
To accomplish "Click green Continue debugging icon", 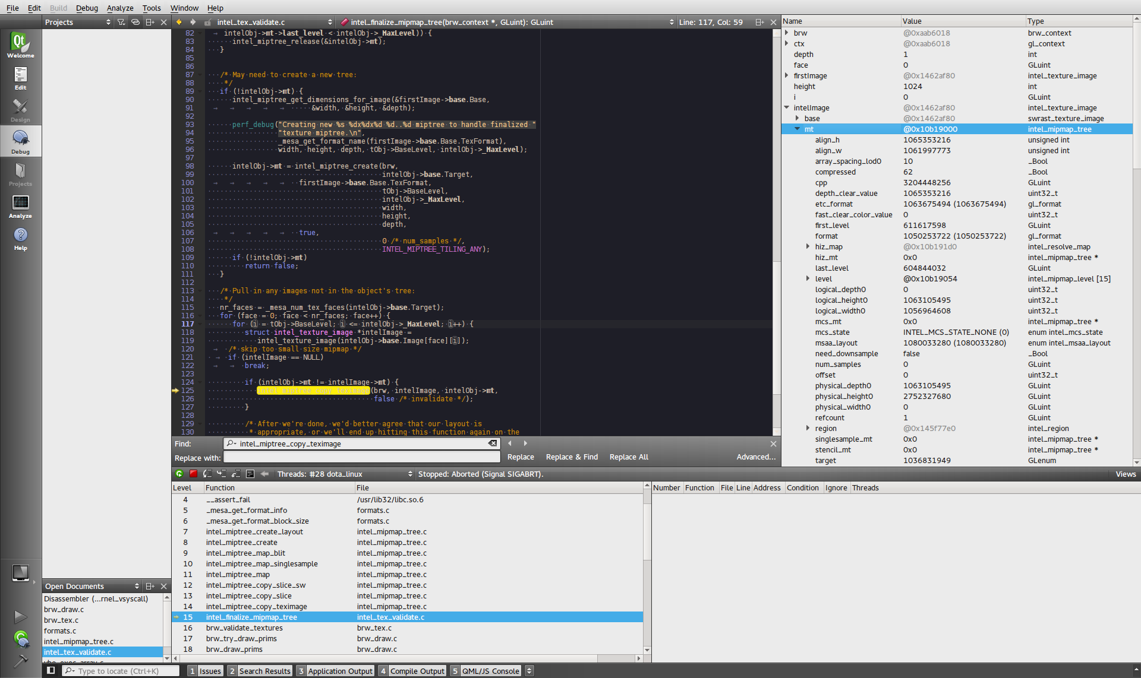I will (x=179, y=474).
